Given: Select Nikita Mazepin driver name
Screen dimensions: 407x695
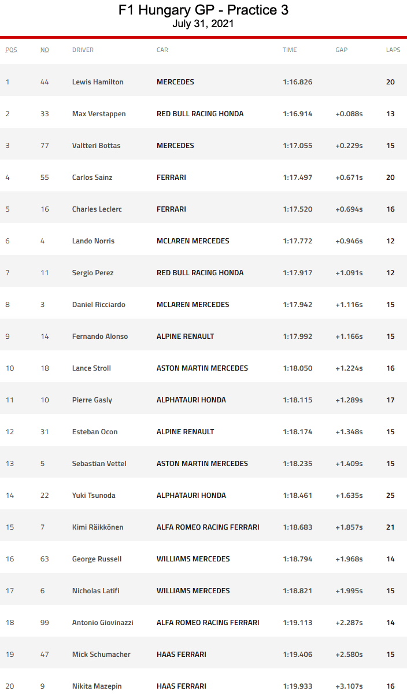Looking at the screenshot, I should tap(97, 686).
